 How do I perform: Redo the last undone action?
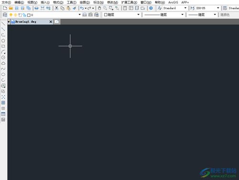(89, 8)
